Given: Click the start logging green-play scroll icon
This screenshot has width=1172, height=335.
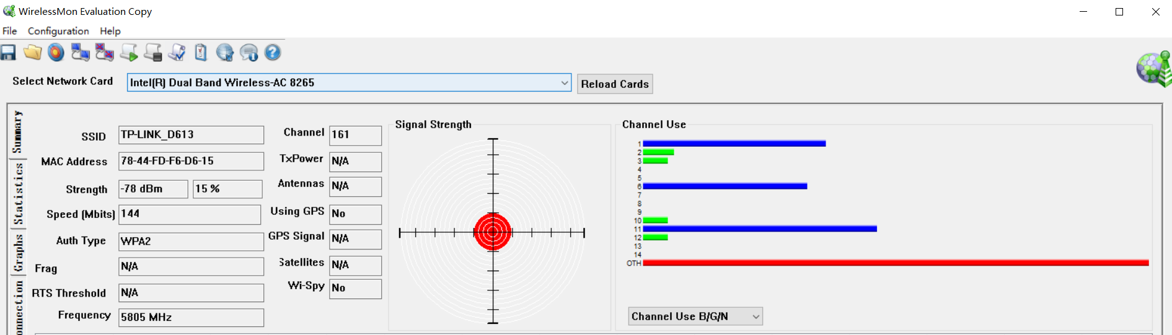Looking at the screenshot, I should point(129,53).
